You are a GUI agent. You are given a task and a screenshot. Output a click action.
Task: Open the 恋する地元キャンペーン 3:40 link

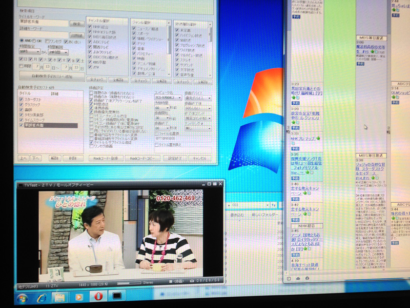(x=304, y=190)
